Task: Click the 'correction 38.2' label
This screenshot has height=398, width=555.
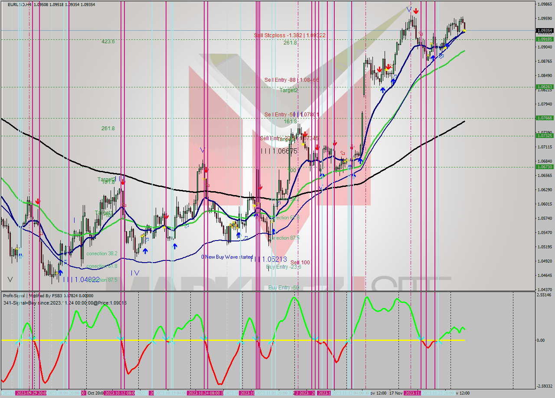Action: pyautogui.click(x=102, y=254)
